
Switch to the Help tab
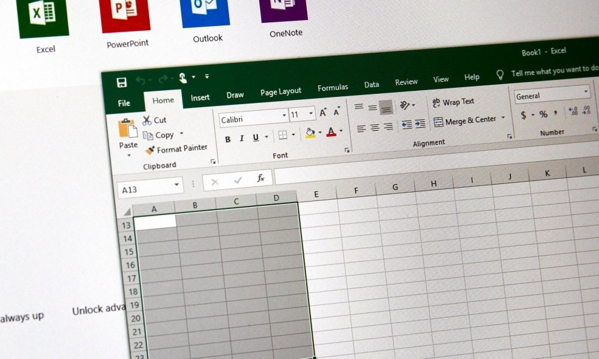point(472,77)
